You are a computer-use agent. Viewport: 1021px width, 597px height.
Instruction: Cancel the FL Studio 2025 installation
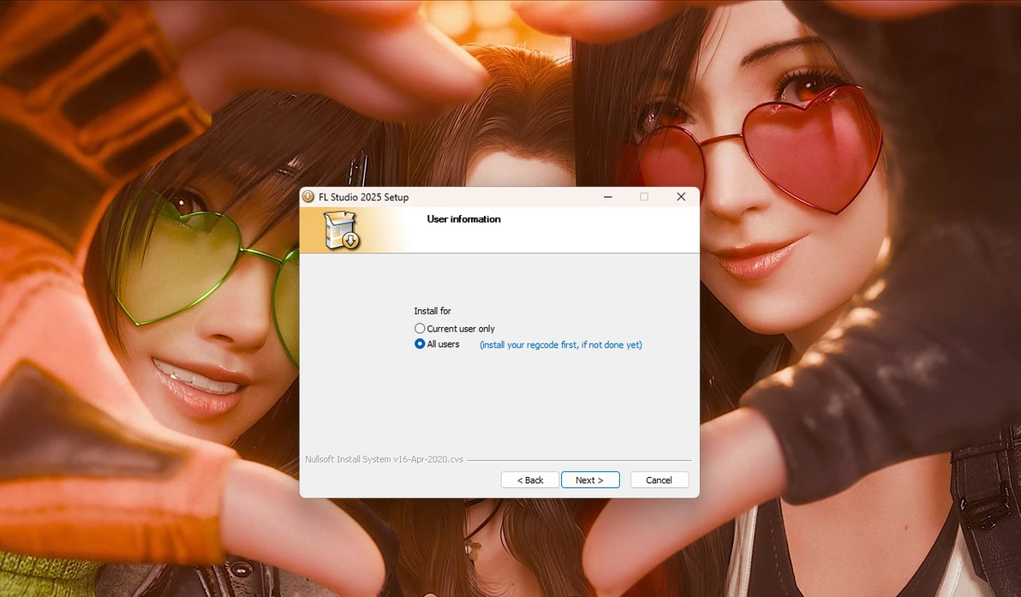659,480
